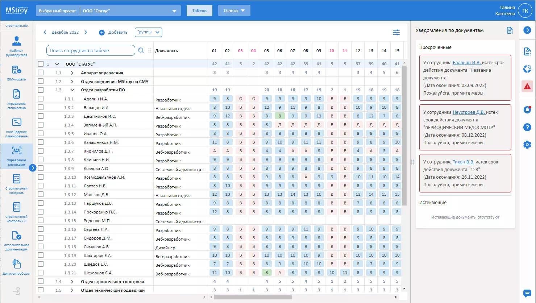Check the box for Шеховцов С.А.
The height and width of the screenshot is (303, 536).
41,273
